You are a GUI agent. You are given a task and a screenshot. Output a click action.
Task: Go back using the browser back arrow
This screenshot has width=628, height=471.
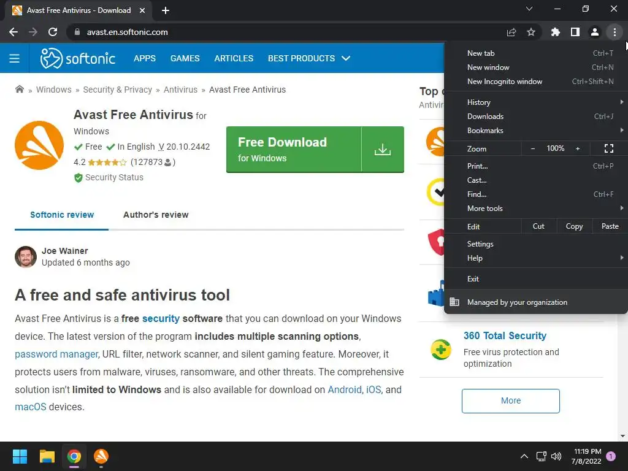(x=13, y=32)
